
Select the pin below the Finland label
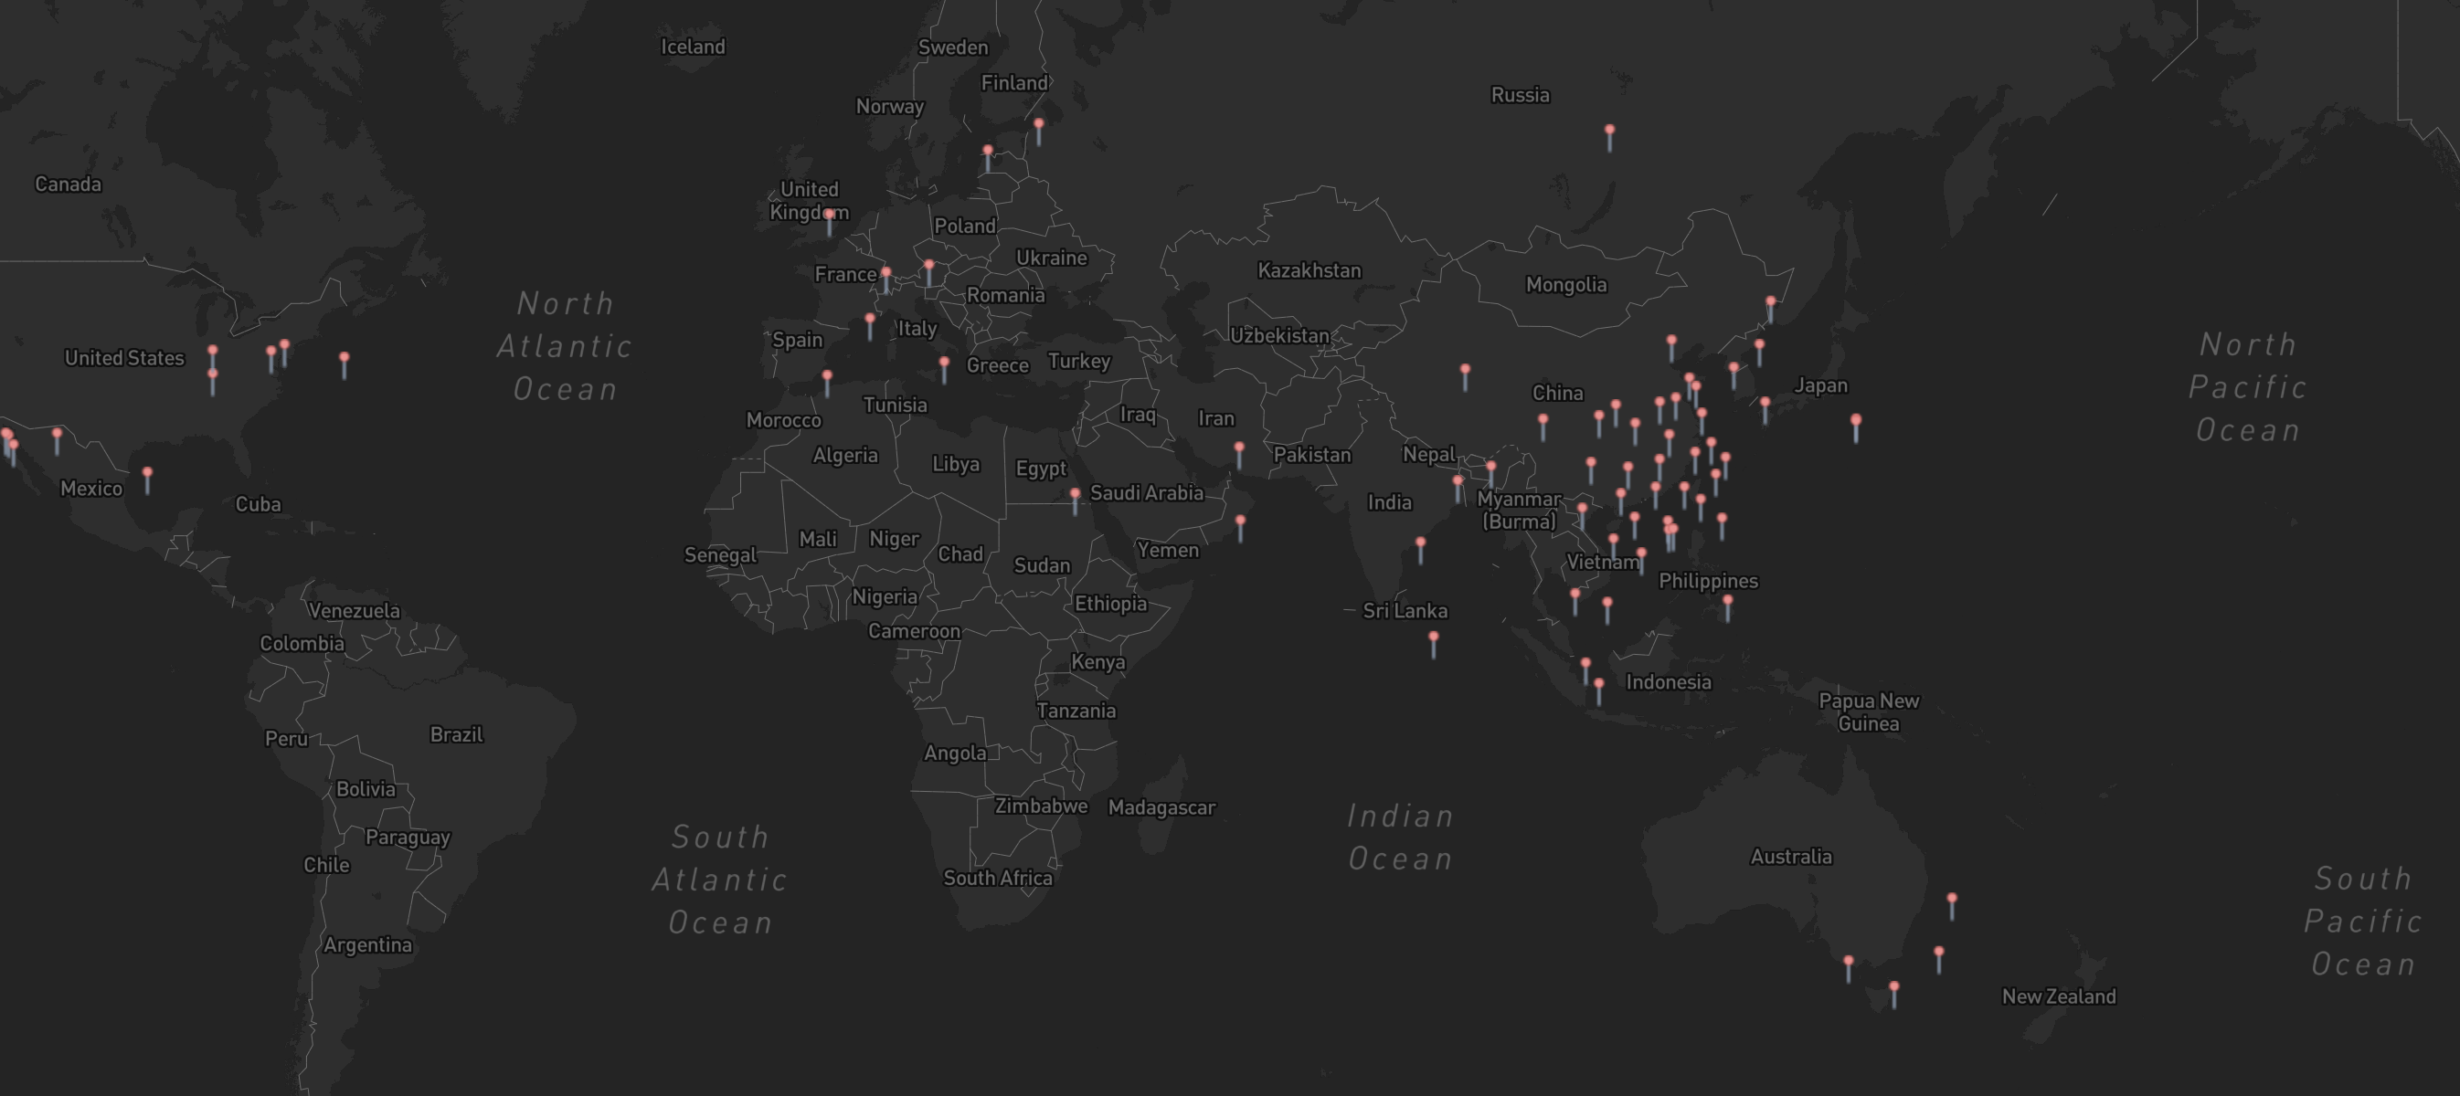coord(1039,125)
